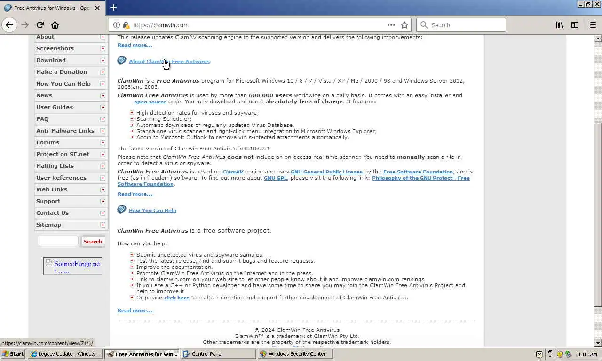The image size is (602, 361).
Task: Bookmark this page with the star icon
Action: point(404,25)
